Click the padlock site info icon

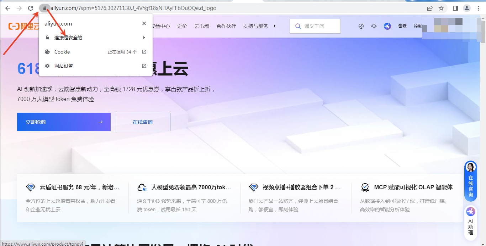point(44,8)
